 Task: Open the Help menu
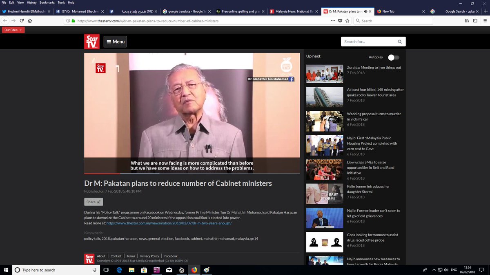[x=71, y=2]
